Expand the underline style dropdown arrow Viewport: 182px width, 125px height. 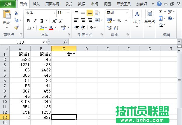point(47,21)
